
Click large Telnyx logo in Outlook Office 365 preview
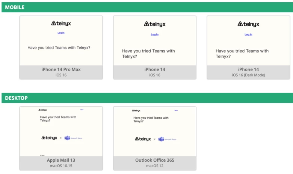(x=143, y=139)
